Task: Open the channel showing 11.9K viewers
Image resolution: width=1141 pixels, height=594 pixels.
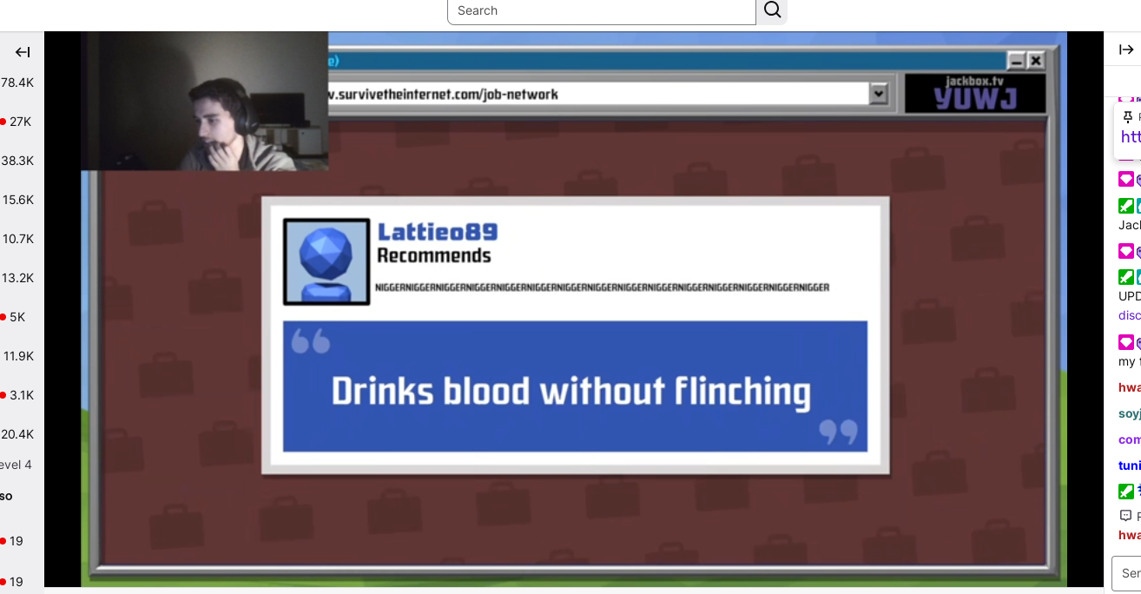Action: tap(17, 356)
